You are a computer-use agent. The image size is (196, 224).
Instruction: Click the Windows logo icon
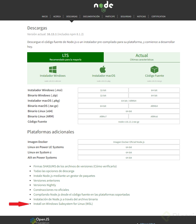[x=53, y=69]
